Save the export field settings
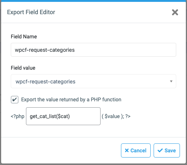The image size is (187, 165). [167, 150]
